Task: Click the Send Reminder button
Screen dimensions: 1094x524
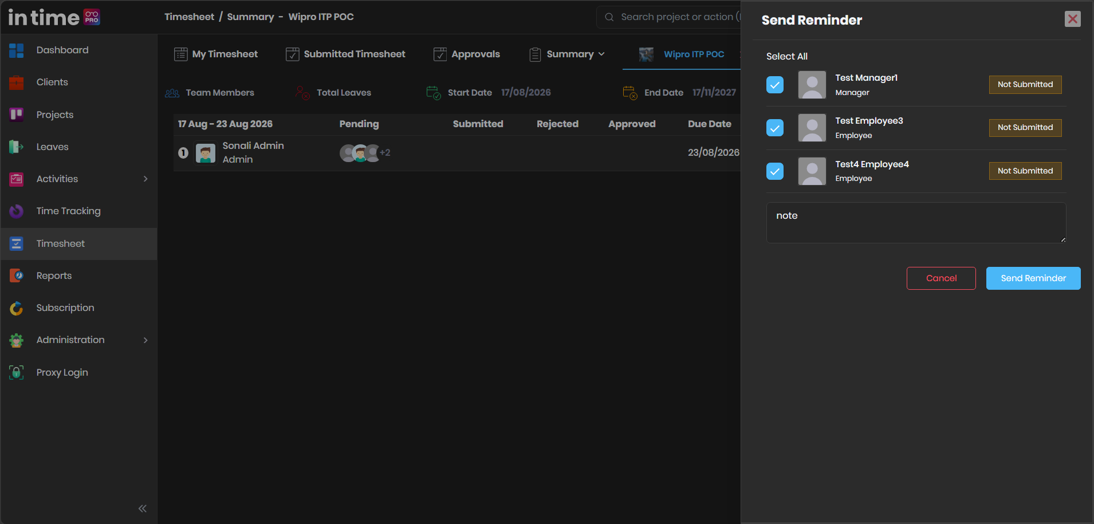Action: 1033,278
